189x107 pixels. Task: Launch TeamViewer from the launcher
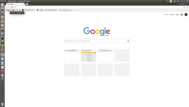coord(2,59)
